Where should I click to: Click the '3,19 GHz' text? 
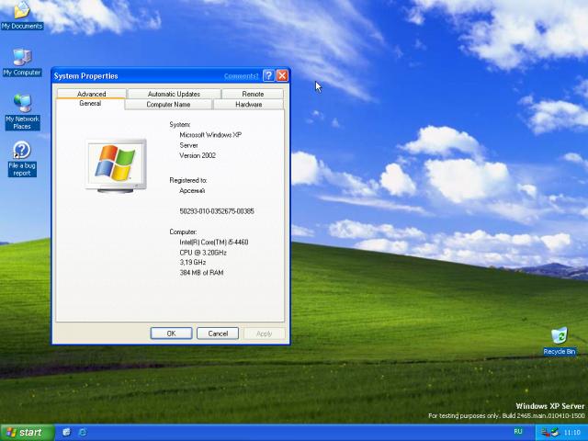click(x=193, y=262)
